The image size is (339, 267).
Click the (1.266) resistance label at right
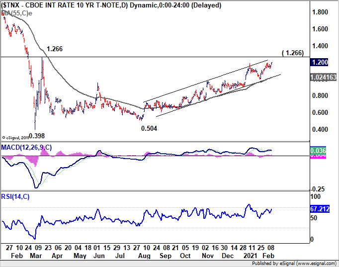click(293, 53)
